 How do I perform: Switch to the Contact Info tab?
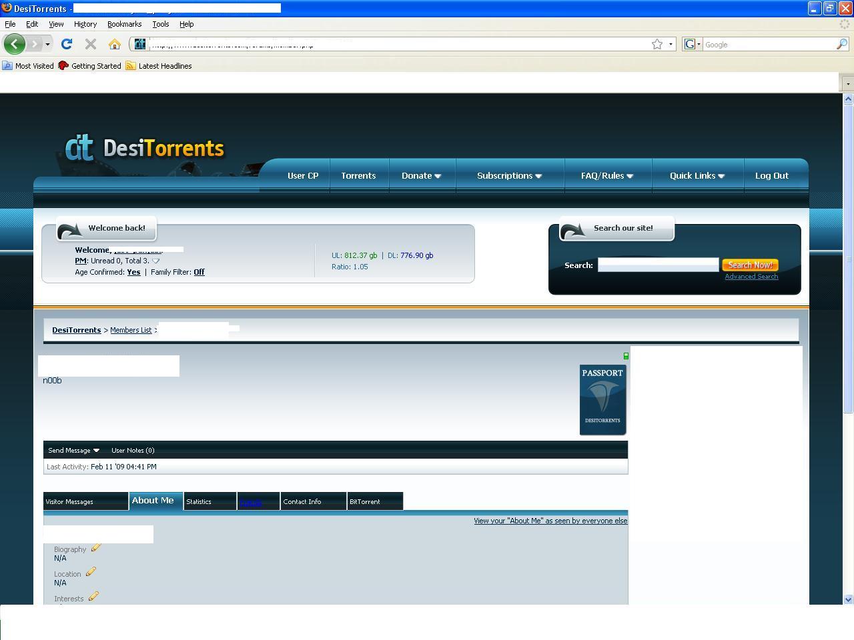tap(314, 501)
